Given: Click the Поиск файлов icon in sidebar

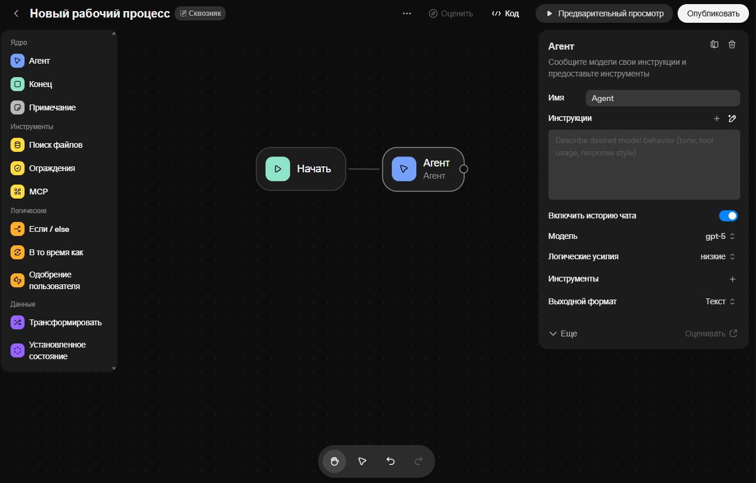Looking at the screenshot, I should click(x=18, y=145).
